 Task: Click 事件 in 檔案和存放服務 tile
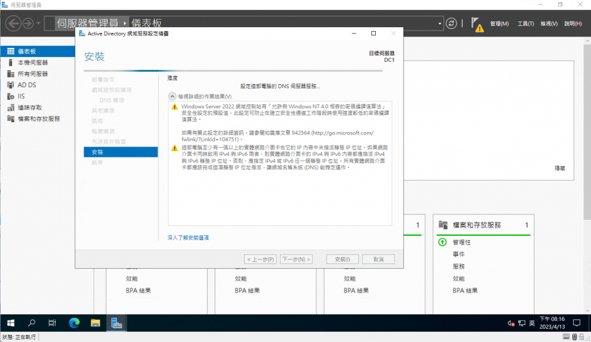coord(458,254)
